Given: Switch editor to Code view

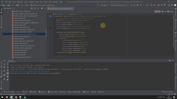Looking at the screenshot, I should (158, 12).
